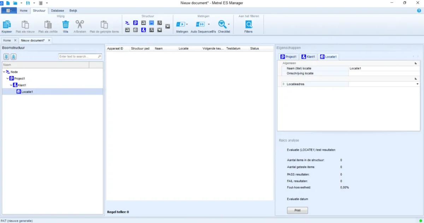424x223 pixels.
Task: Click the Kopieer copy icon
Action: point(7,24)
